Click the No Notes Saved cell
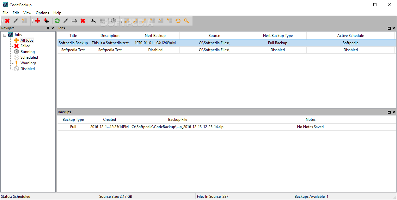 tap(310, 127)
